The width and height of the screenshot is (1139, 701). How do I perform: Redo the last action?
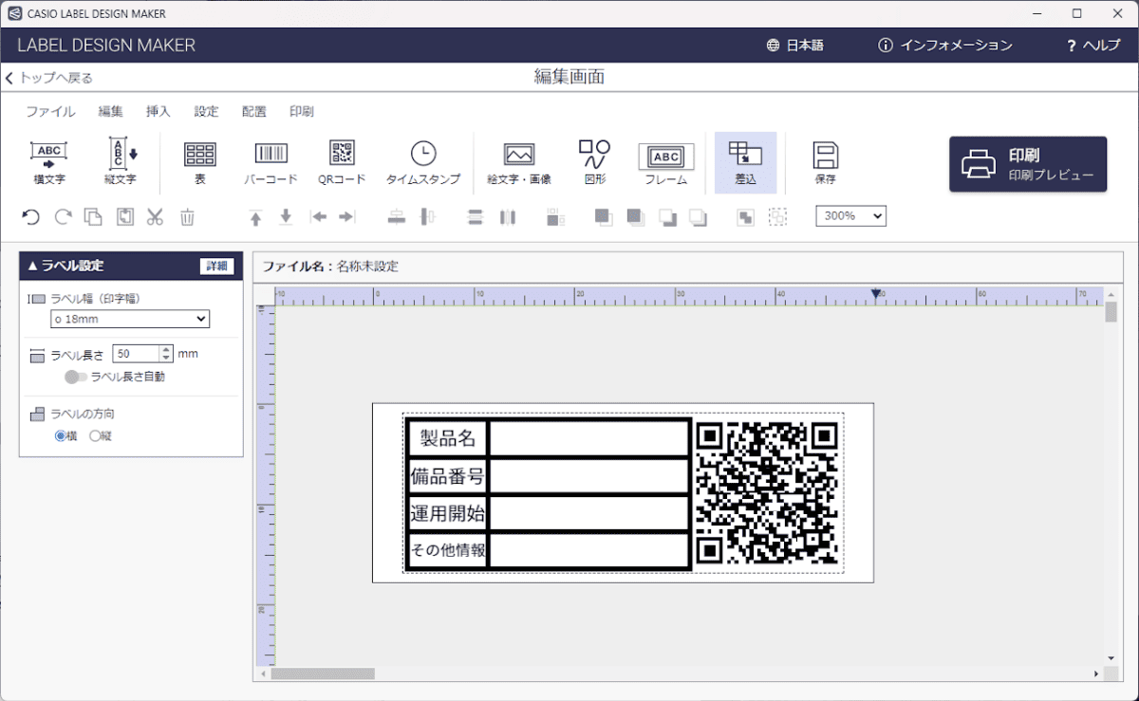pos(63,217)
